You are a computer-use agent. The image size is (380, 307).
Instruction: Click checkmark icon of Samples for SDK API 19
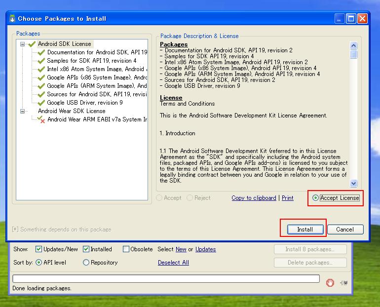(x=41, y=61)
